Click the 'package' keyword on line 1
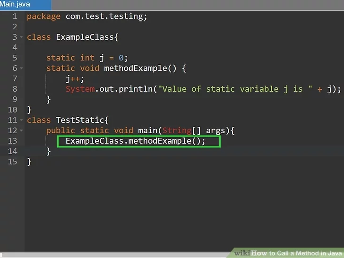Viewport: 344px width, 258px height. coord(43,17)
